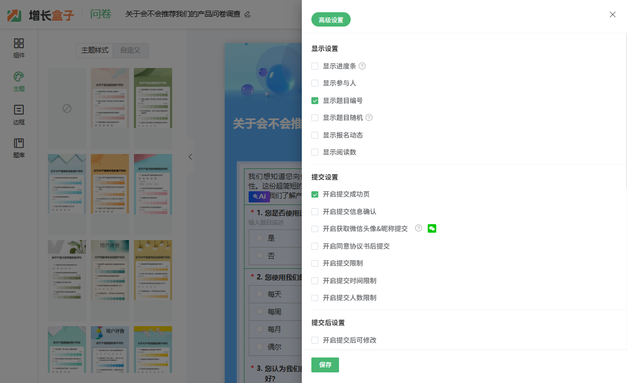This screenshot has height=383, width=627.
Task: Click the edit pencil icon beside survey title
Action: pyautogui.click(x=247, y=14)
